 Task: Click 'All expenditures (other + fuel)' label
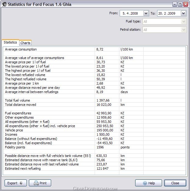(27, 122)
